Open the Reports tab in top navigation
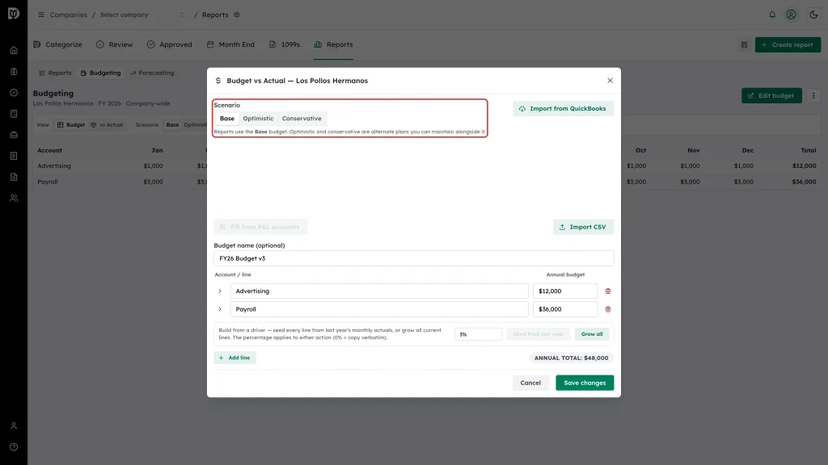828x465 pixels. pos(333,45)
